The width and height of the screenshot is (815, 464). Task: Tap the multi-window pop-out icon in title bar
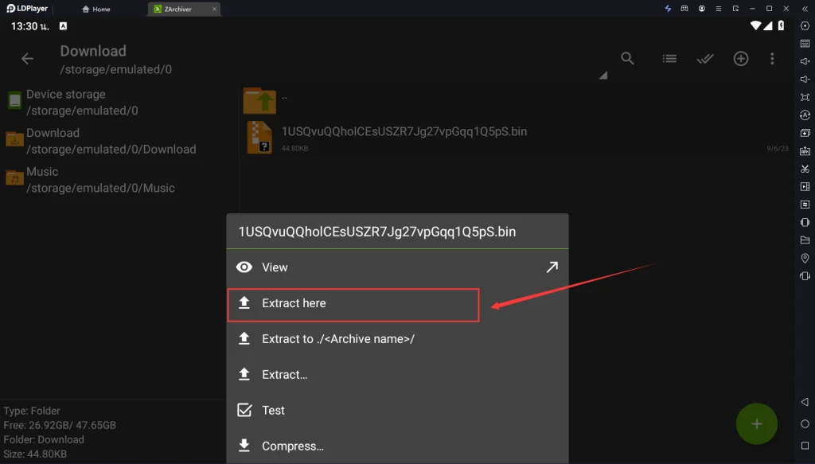735,8
